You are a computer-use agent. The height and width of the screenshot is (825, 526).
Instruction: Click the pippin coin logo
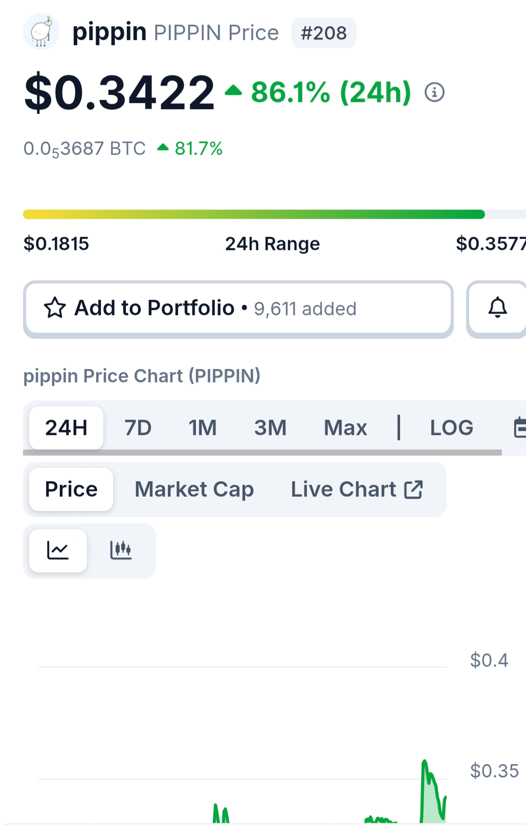coord(41,32)
